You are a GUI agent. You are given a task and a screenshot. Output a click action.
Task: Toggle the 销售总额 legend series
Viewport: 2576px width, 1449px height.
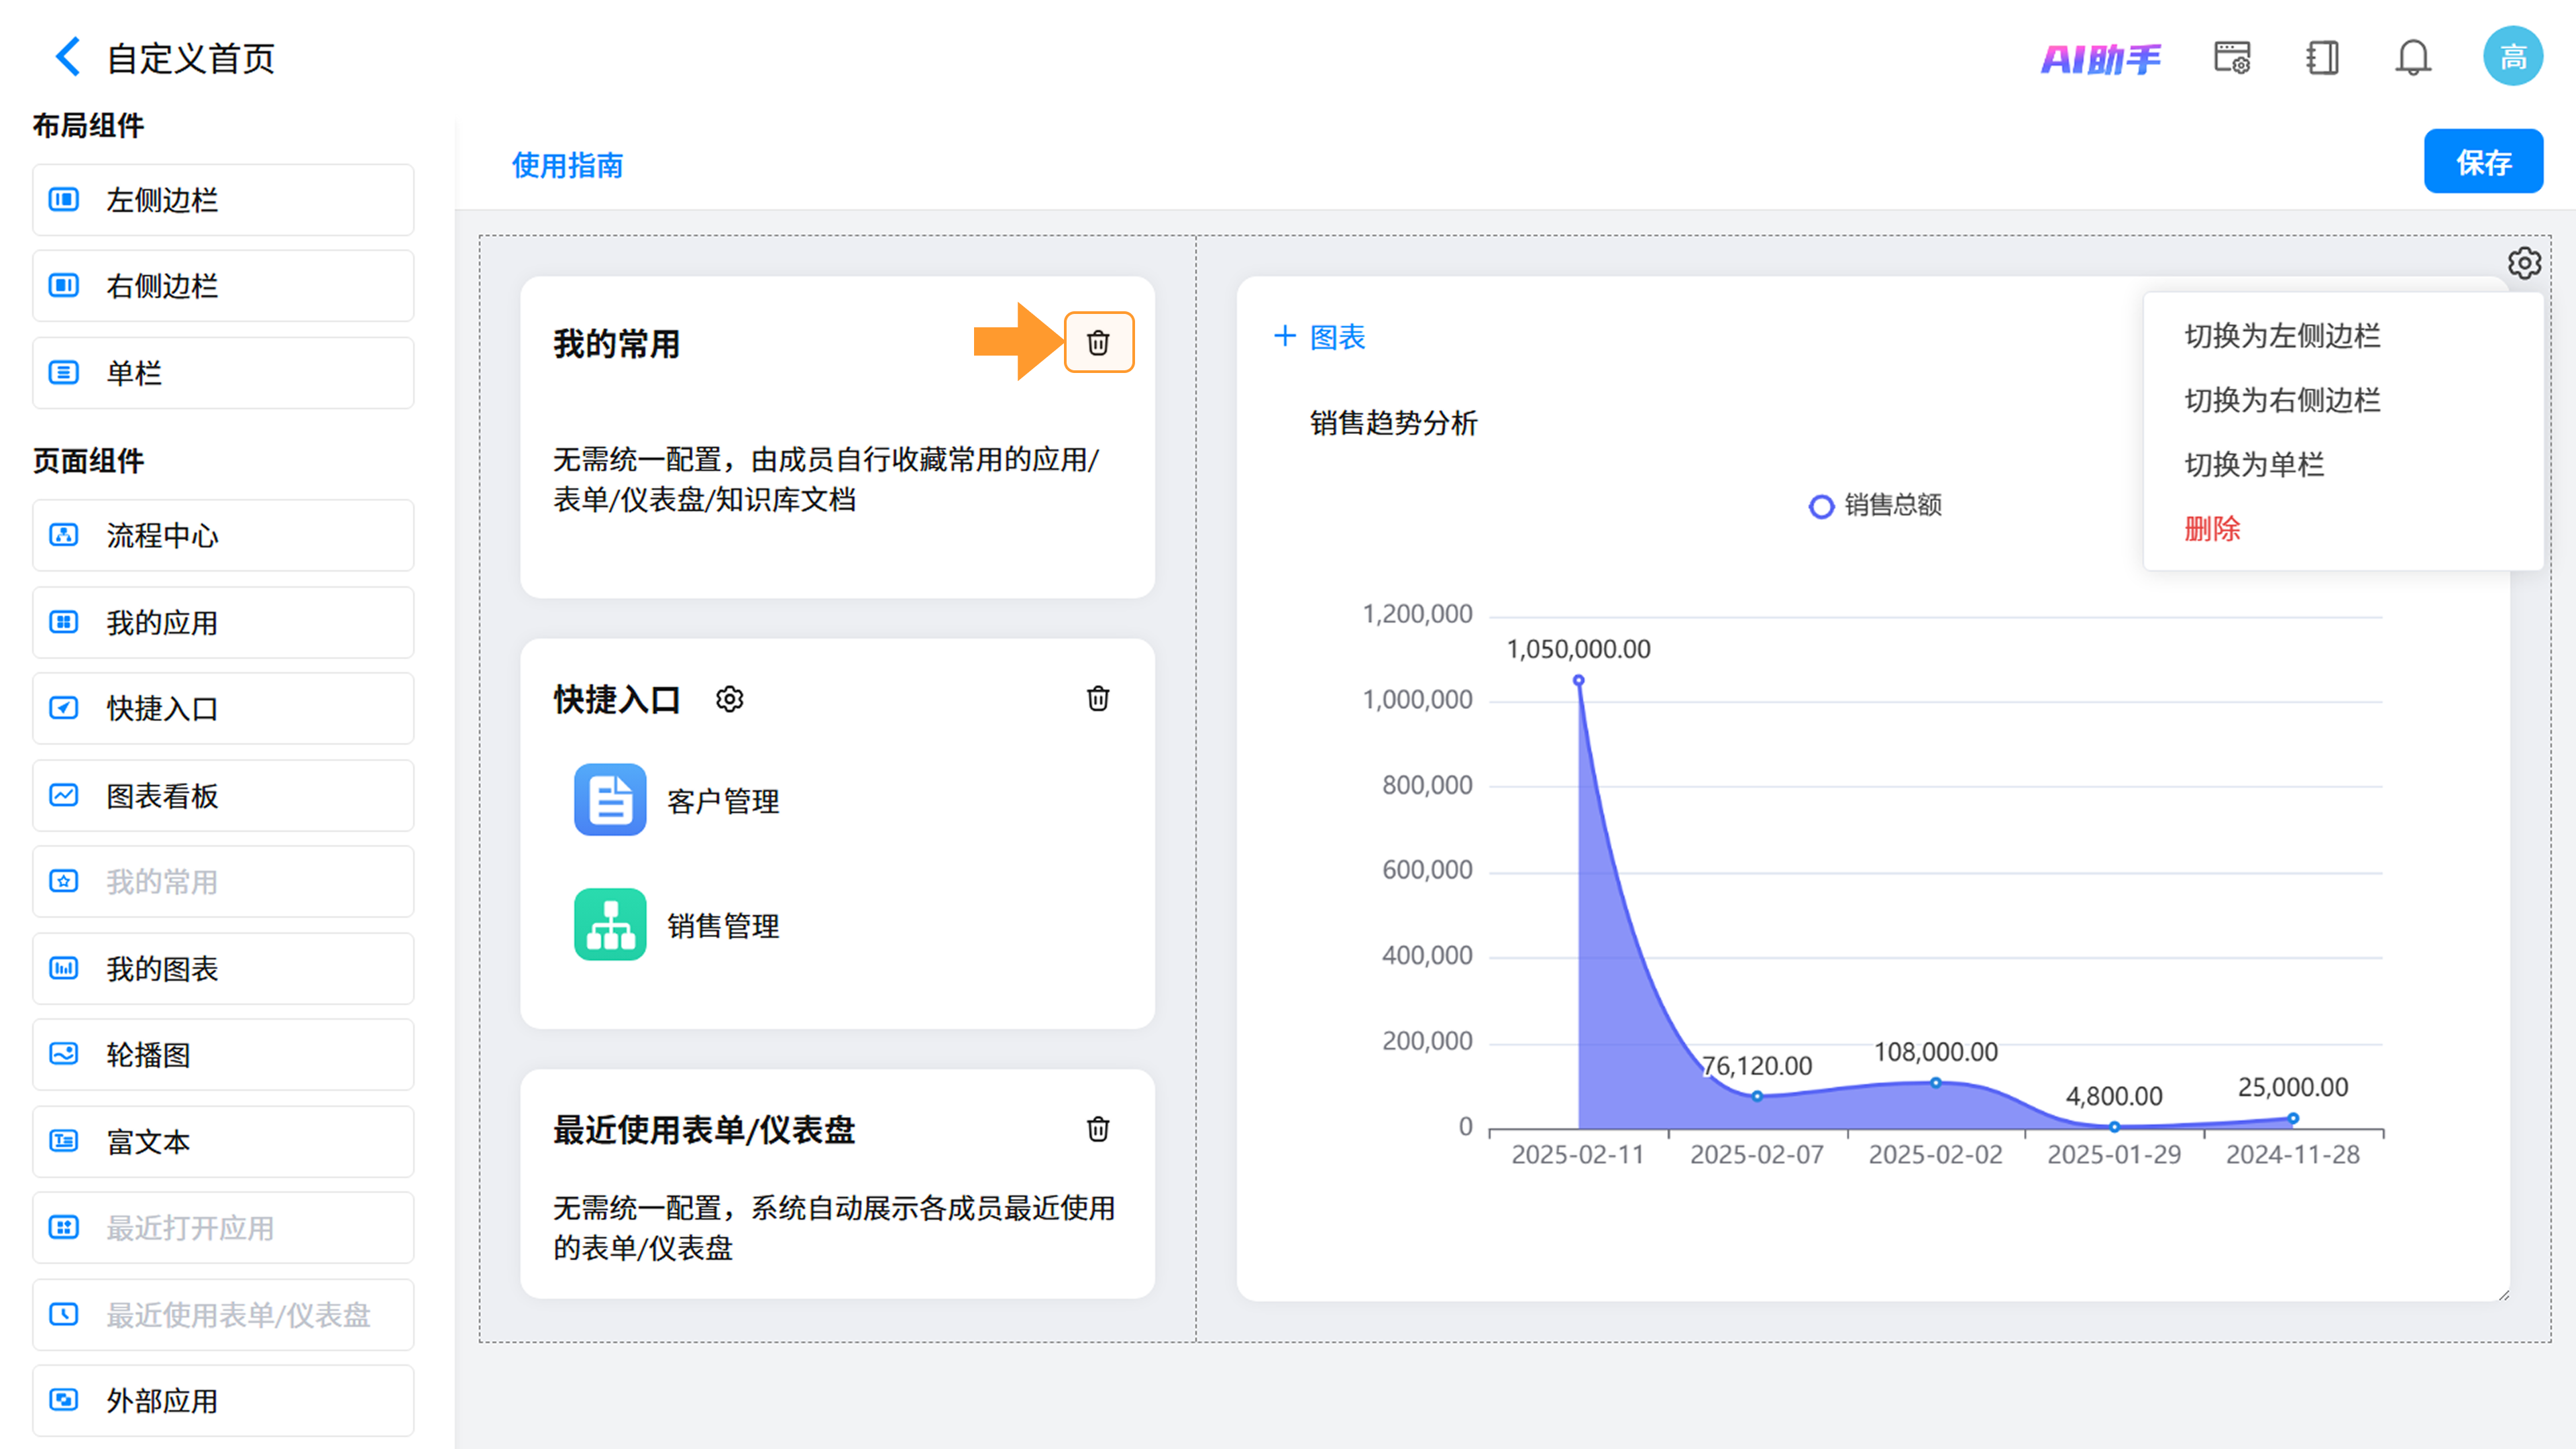1875,505
